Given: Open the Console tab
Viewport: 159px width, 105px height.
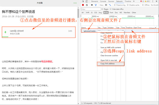Looking at the screenshot, I should coord(103,1).
